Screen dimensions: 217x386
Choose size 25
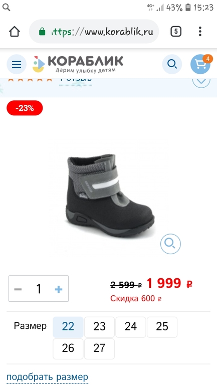(162, 327)
